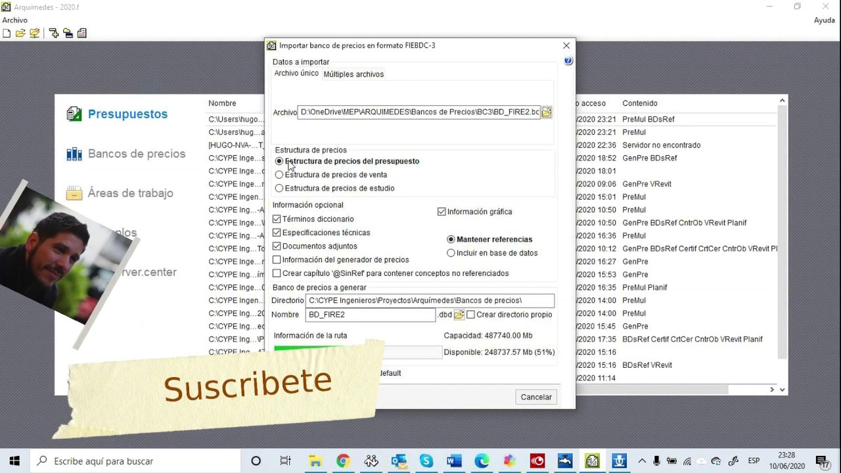Open Cortana circle on taskbar
This screenshot has height=473, width=841.
click(256, 461)
